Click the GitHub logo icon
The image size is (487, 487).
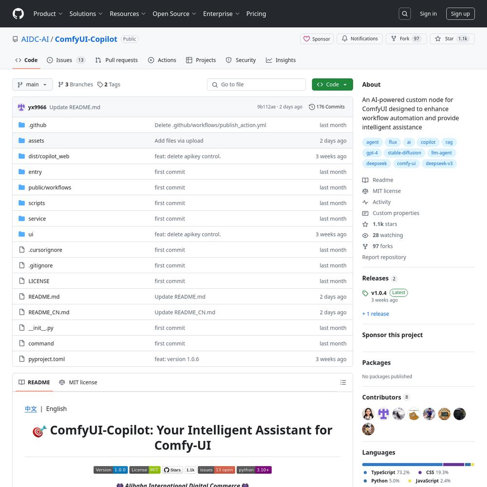pyautogui.click(x=18, y=14)
